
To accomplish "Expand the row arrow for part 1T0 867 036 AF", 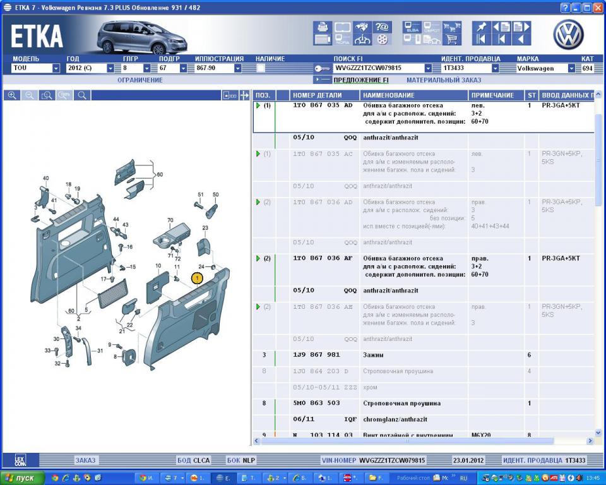I will point(258,258).
